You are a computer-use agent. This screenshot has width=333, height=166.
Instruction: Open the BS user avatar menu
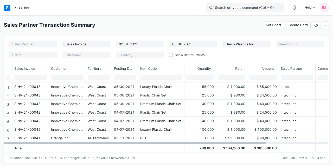(x=324, y=8)
